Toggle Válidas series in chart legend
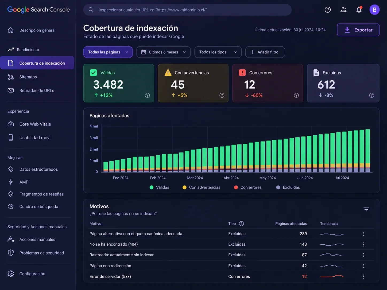The width and height of the screenshot is (387, 290). [x=159, y=187]
